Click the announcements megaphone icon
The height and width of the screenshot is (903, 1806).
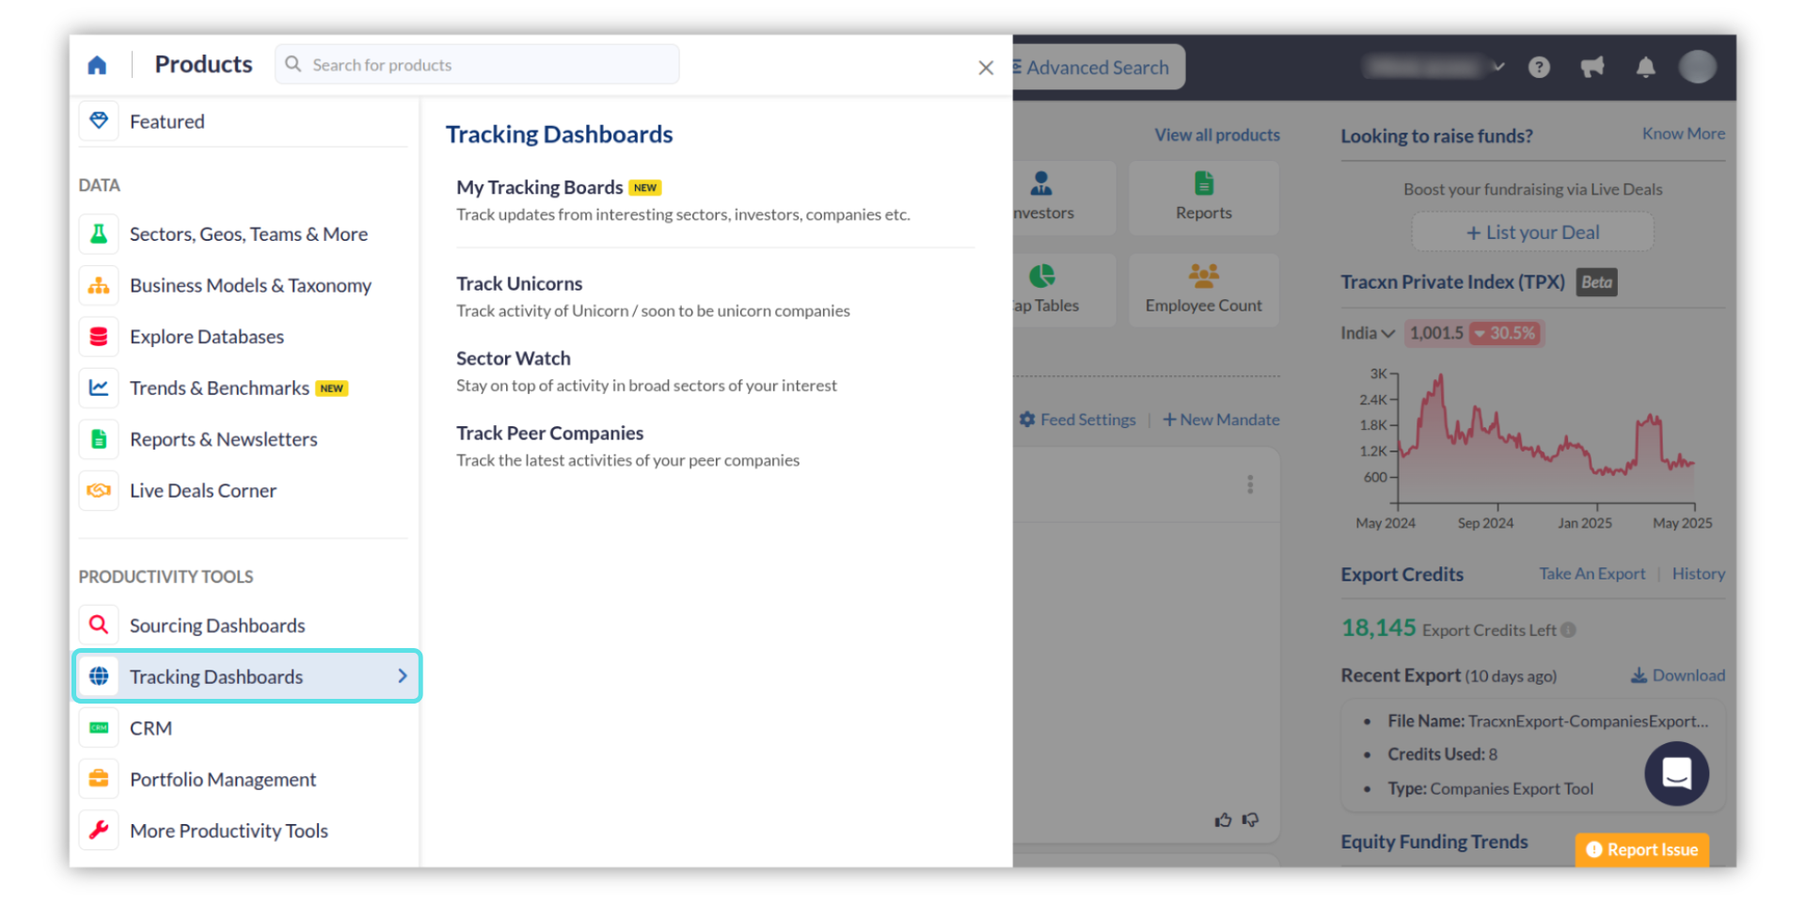tap(1592, 68)
